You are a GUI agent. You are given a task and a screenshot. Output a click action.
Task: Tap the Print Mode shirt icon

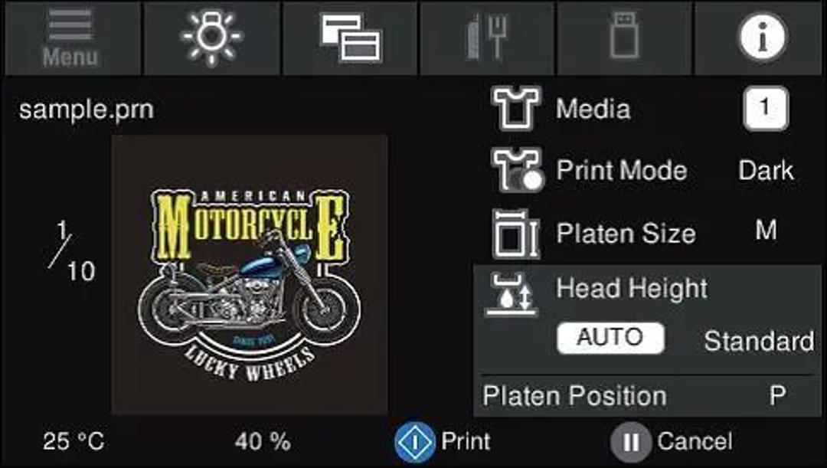[x=515, y=170]
